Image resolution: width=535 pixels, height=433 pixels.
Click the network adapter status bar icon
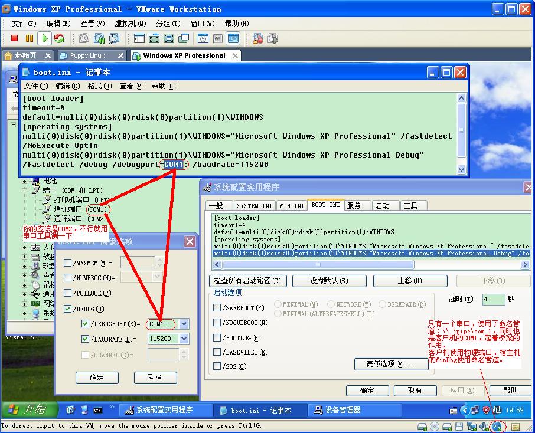[472, 427]
